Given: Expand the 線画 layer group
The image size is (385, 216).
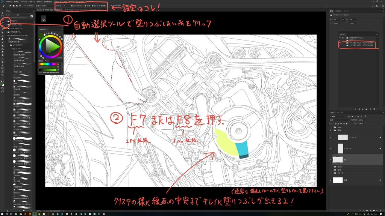Looking at the screenshot, I should click(x=333, y=130).
